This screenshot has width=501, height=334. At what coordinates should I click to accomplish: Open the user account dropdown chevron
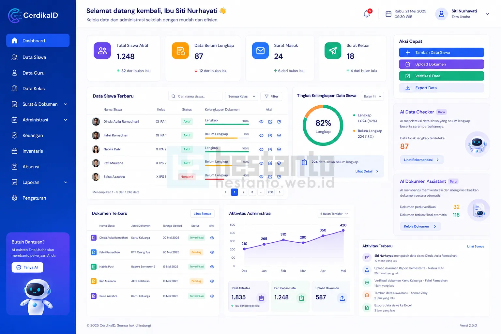(487, 14)
